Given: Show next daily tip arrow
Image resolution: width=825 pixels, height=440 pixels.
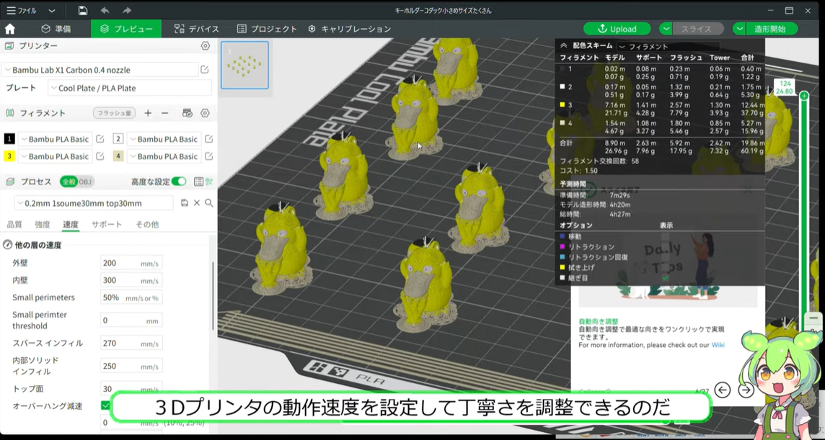Looking at the screenshot, I should 746,390.
